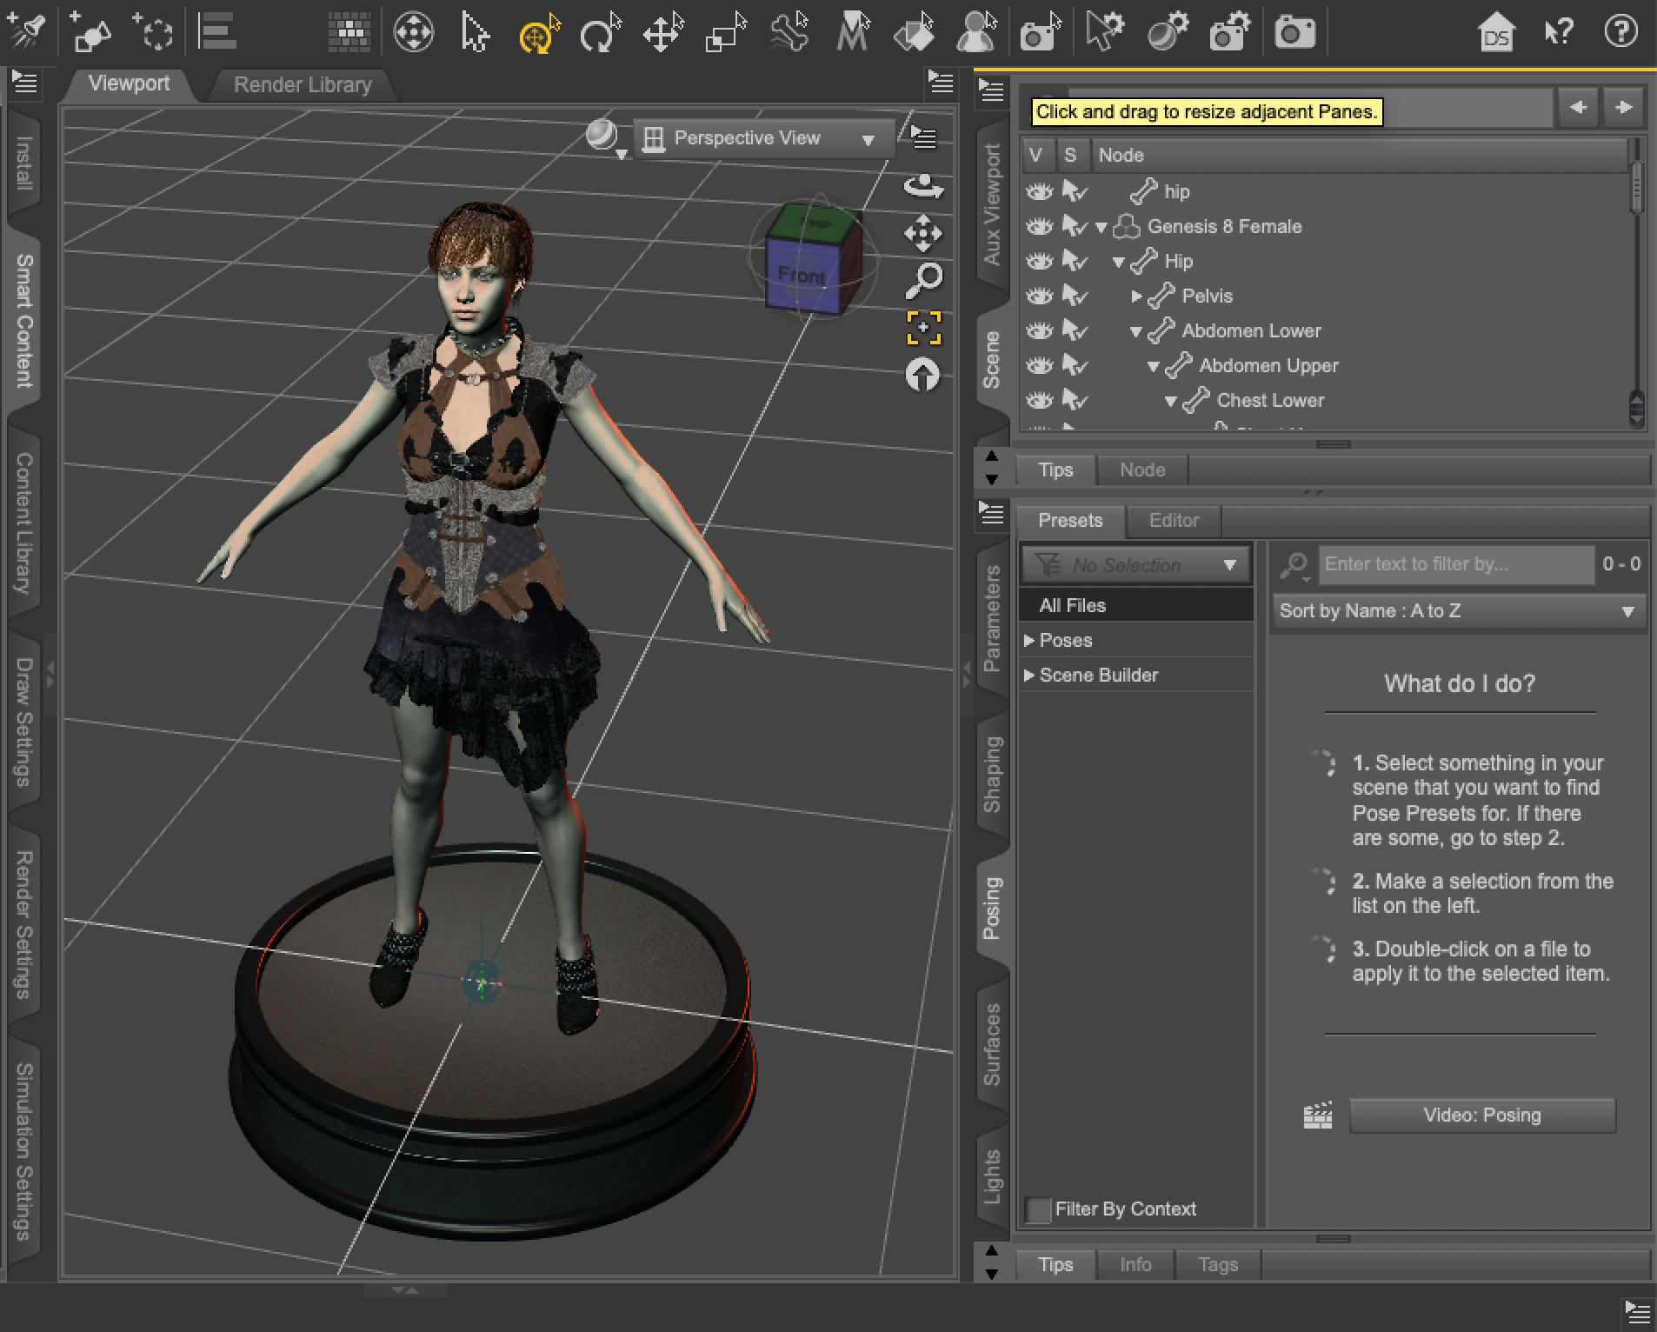Open the Perspective View dropdown
1657x1332 pixels.
coord(765,138)
